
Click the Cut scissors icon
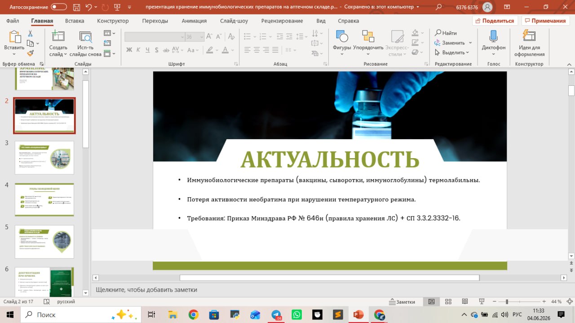click(31, 34)
